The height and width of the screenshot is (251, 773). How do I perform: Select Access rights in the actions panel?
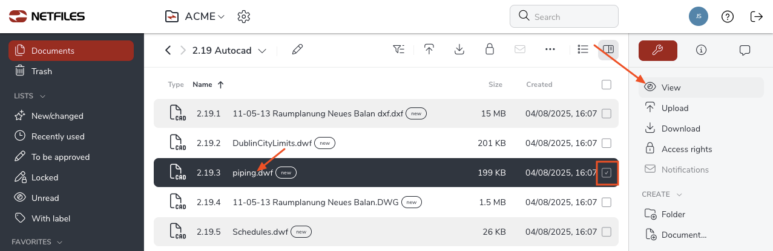click(x=686, y=149)
